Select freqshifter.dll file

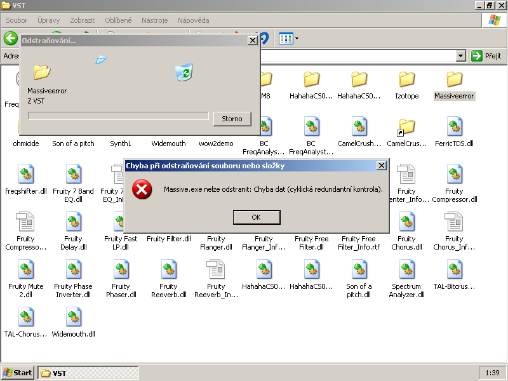pyautogui.click(x=26, y=180)
